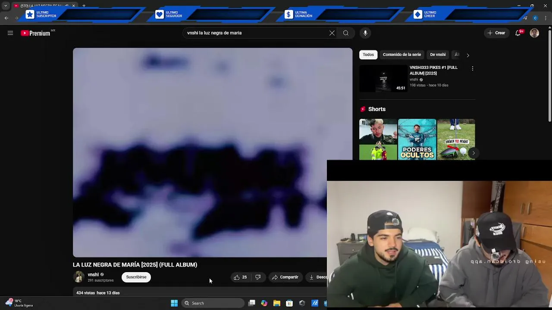Click the 291 suscriptores text
Viewport: 552px width, 310px height.
tap(100, 281)
